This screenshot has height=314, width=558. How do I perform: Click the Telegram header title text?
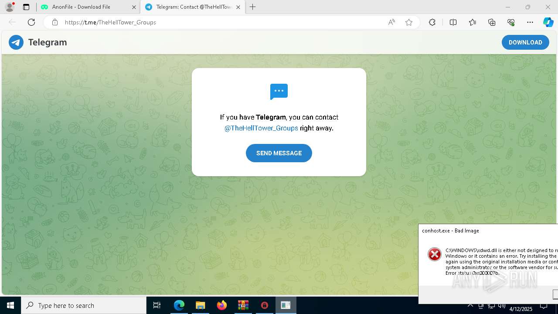pyautogui.click(x=48, y=42)
